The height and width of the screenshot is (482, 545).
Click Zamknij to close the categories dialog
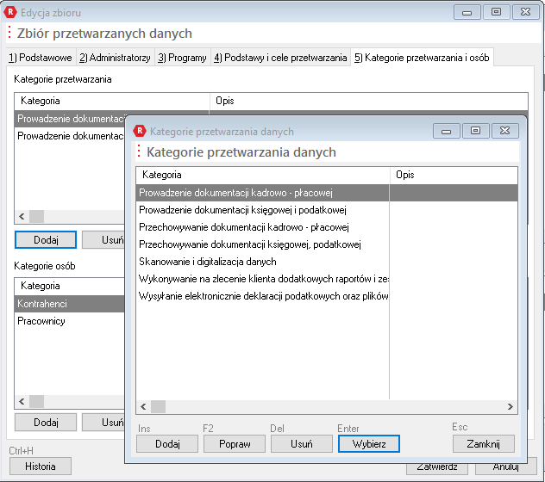[x=483, y=444]
